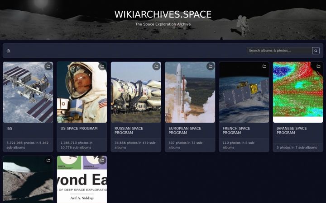
Task: Click folder icon on French Space Program card
Action: [x=264, y=66]
